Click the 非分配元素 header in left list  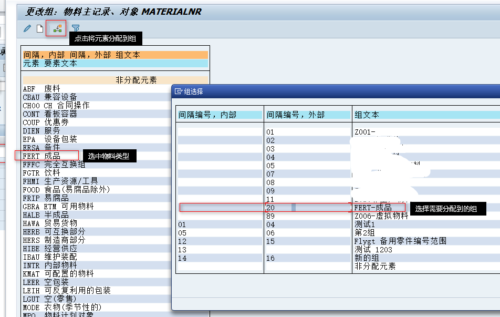pyautogui.click(x=116, y=80)
